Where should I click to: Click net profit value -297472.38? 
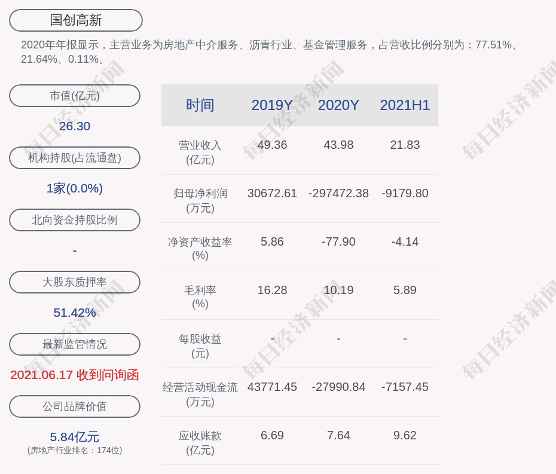click(x=338, y=193)
